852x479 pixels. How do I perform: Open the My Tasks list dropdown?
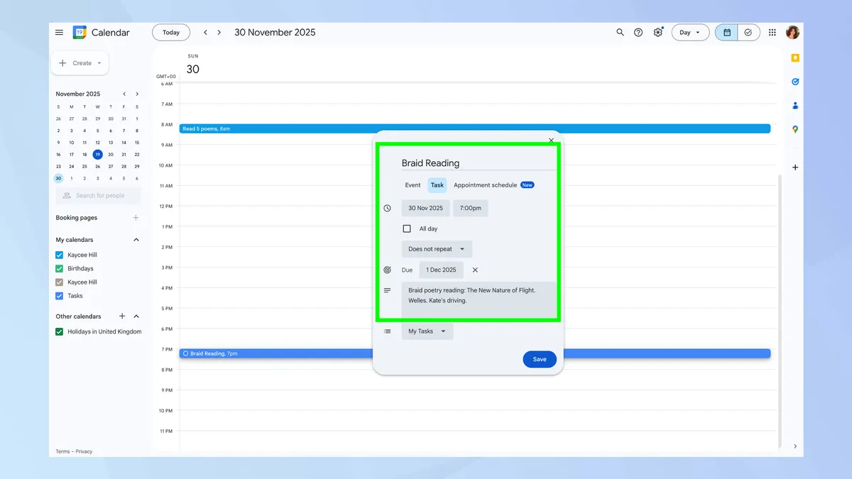click(427, 331)
